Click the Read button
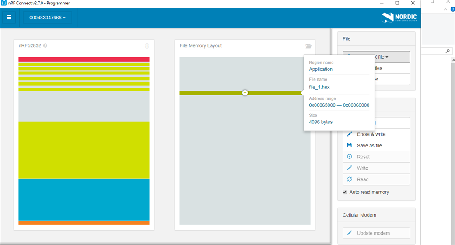Screen dimensions: 455x245 376,179
